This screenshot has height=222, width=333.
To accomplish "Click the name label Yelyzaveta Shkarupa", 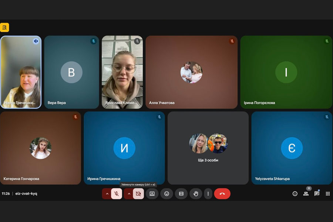I will pyautogui.click(x=272, y=179).
